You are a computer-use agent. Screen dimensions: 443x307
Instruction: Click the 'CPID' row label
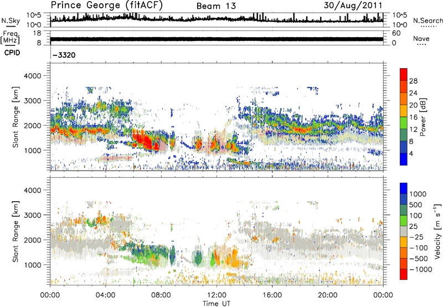12,53
